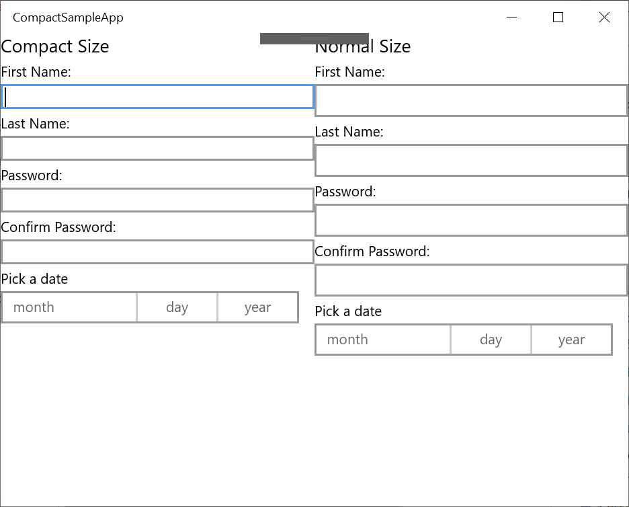The width and height of the screenshot is (629, 507).
Task: Open day picker in Normal date picker
Action: pyautogui.click(x=491, y=340)
